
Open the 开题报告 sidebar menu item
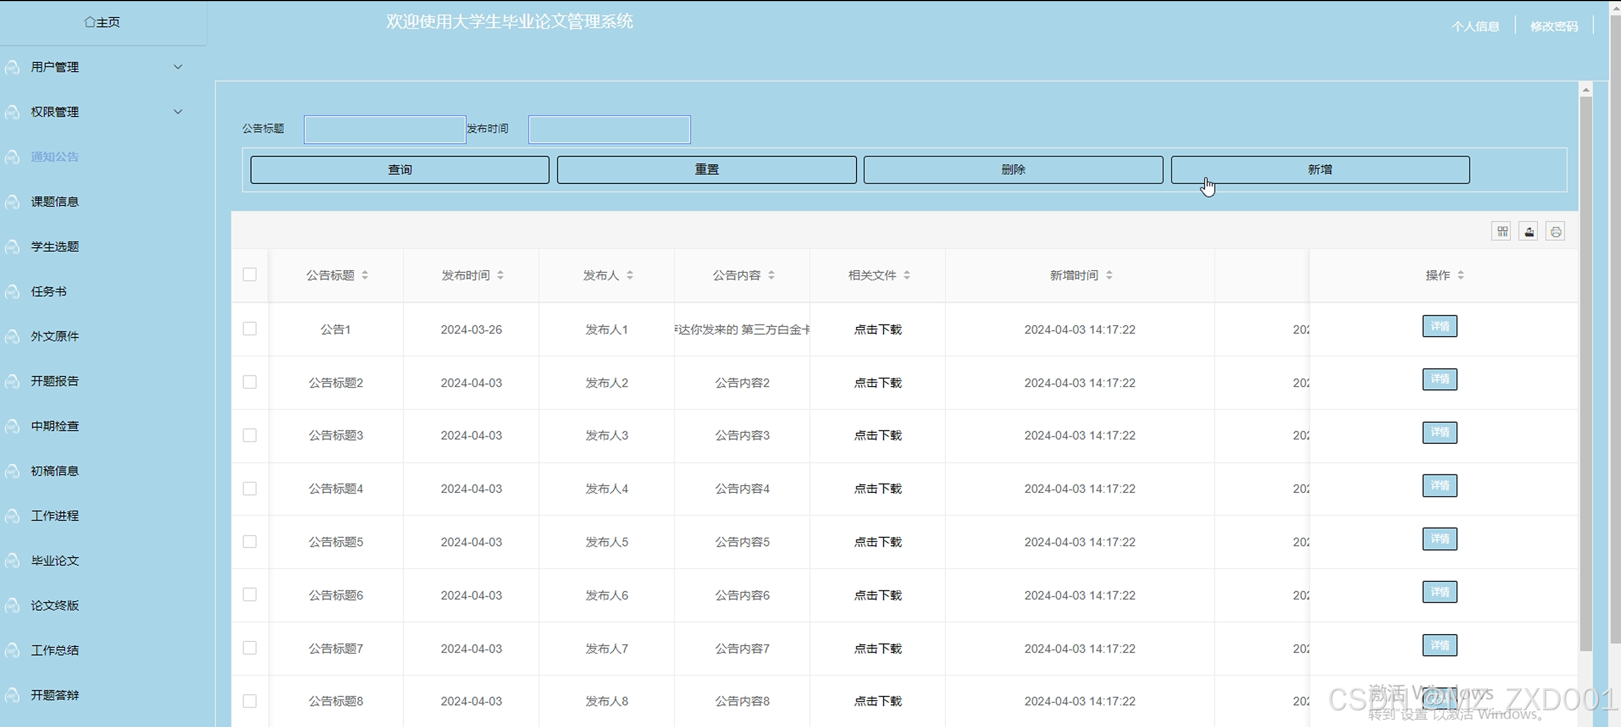pyautogui.click(x=55, y=381)
